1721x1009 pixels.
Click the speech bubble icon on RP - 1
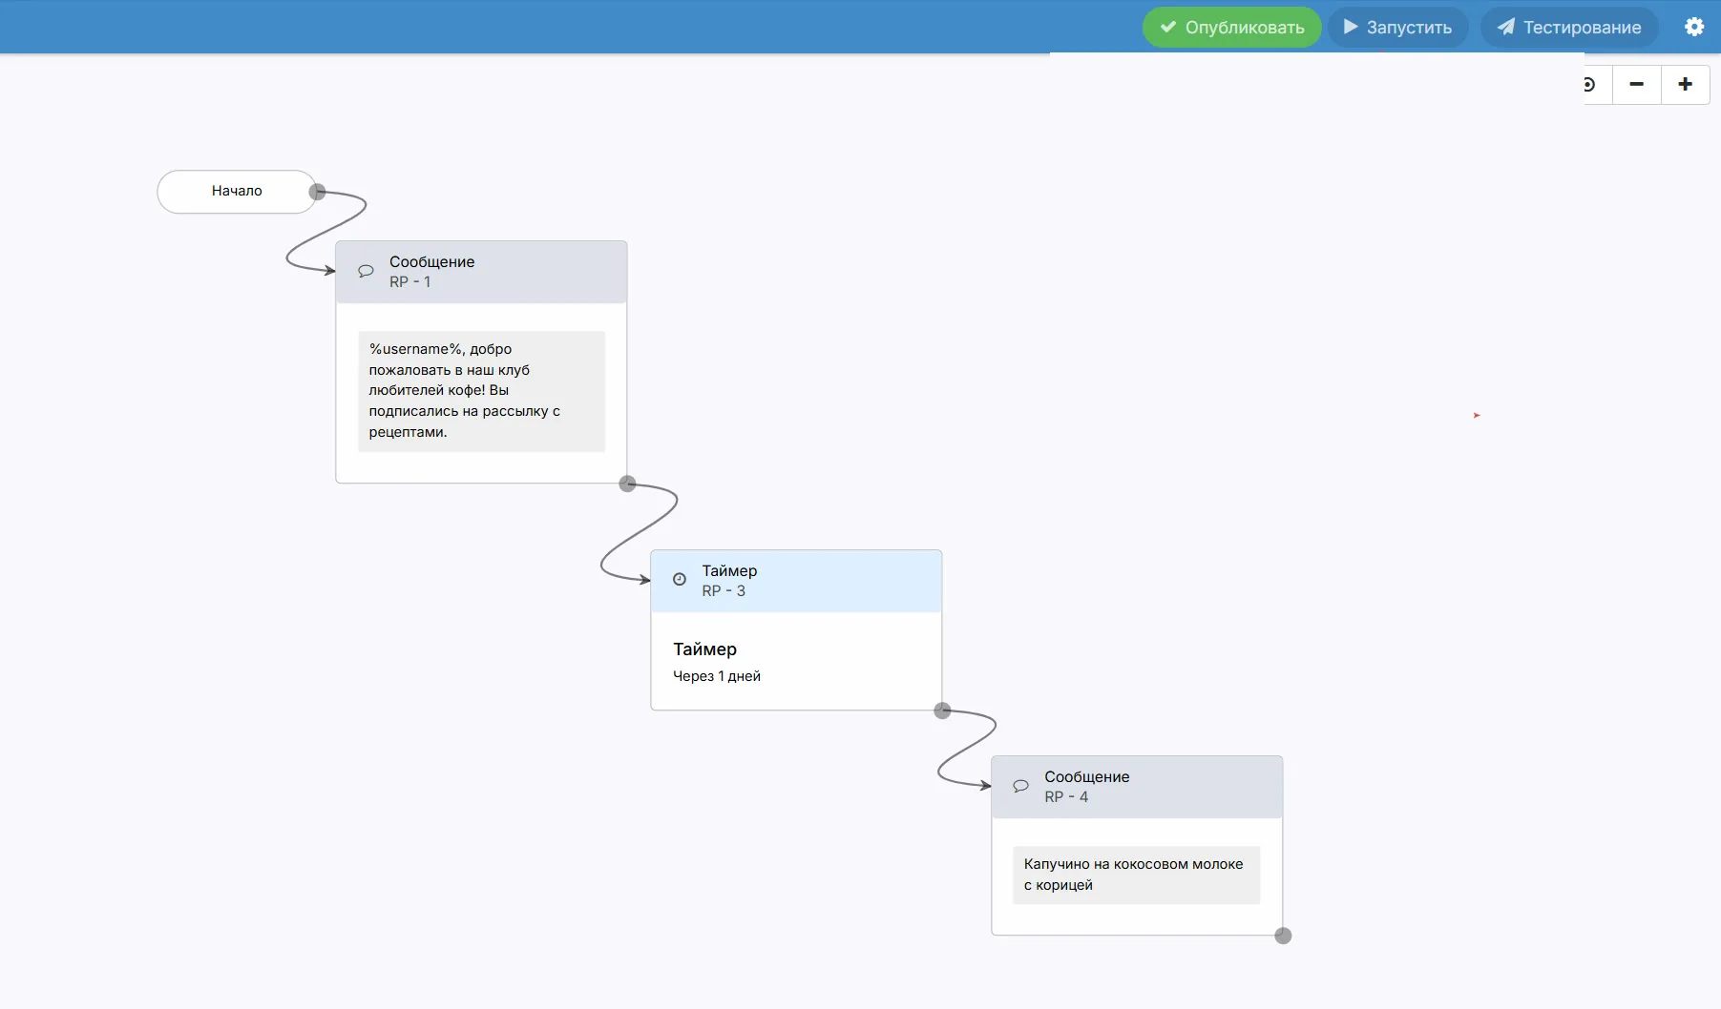pyautogui.click(x=366, y=271)
